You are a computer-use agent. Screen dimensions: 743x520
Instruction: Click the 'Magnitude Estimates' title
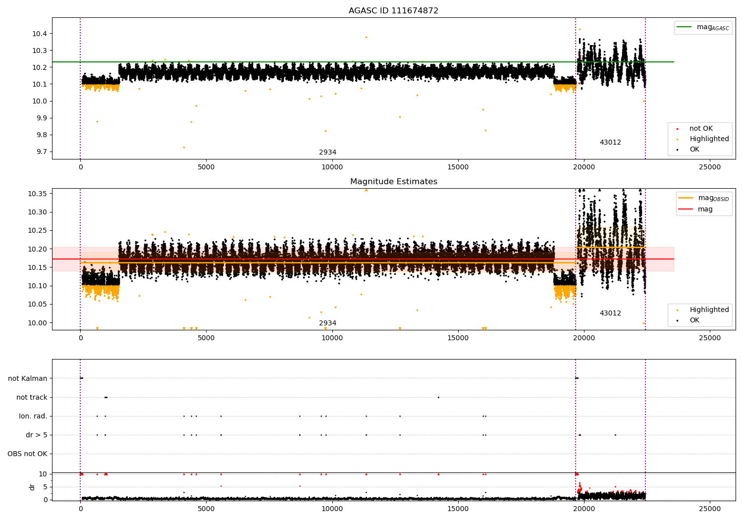tap(393, 182)
